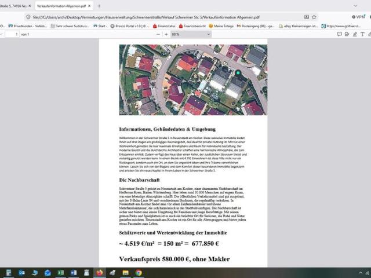Image resolution: width=371 pixels, height=278 pixels.
Task: Open the Start bookmark
Action: (x=100, y=26)
